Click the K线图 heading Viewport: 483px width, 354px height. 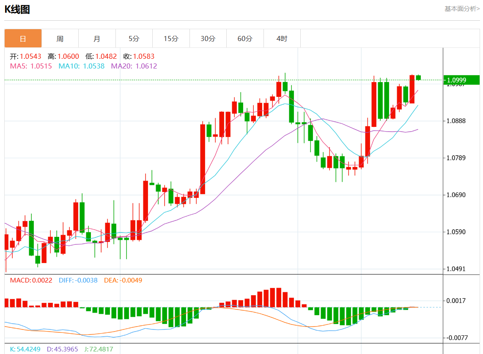(17, 9)
